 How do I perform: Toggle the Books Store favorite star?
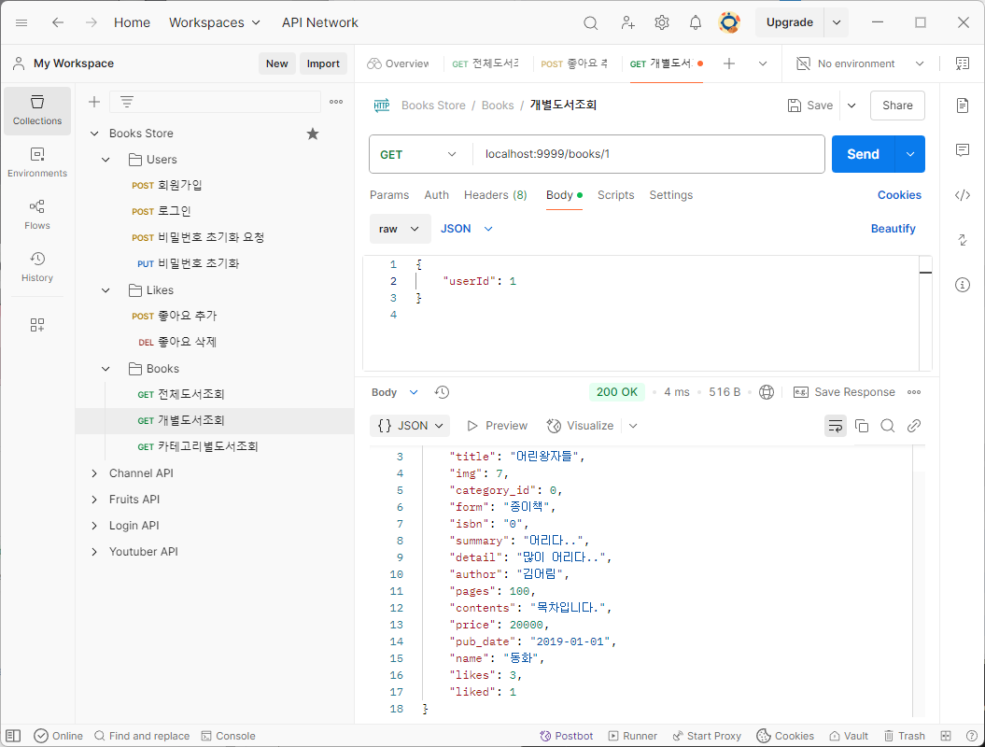click(x=313, y=134)
